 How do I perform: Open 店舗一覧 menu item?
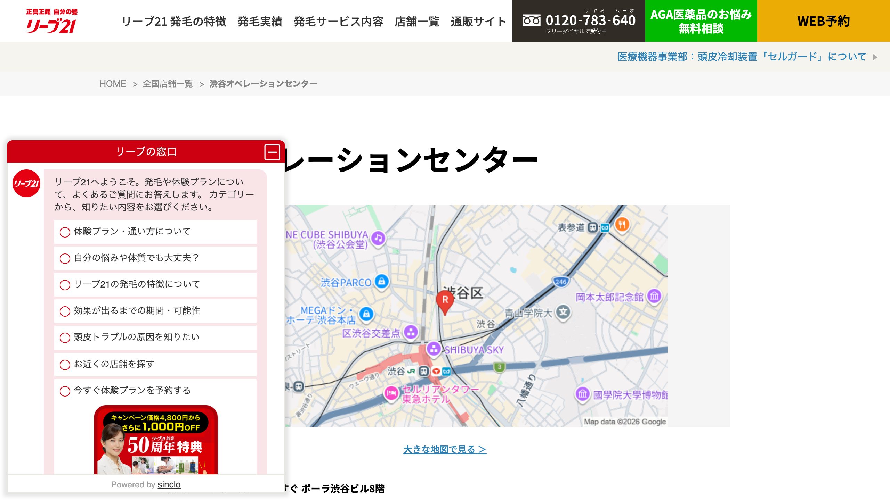(417, 22)
